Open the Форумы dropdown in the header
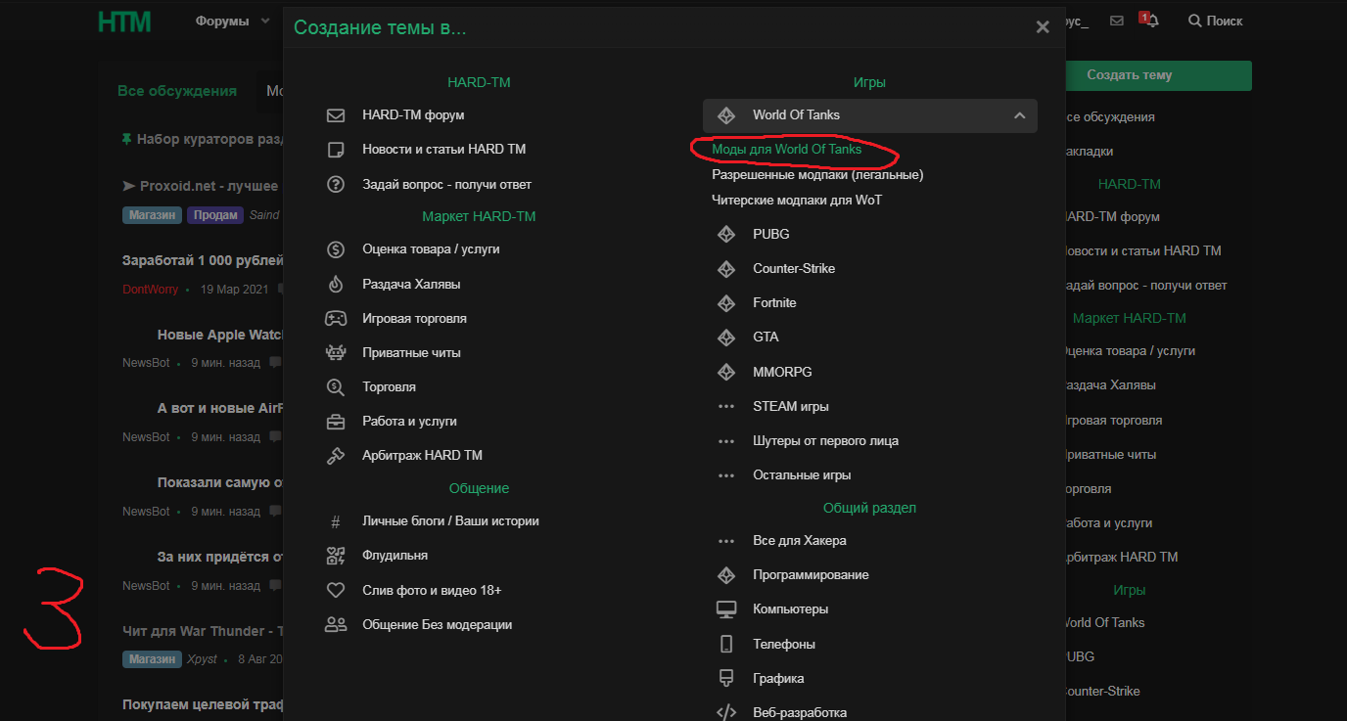The image size is (1347, 721). pos(232,21)
